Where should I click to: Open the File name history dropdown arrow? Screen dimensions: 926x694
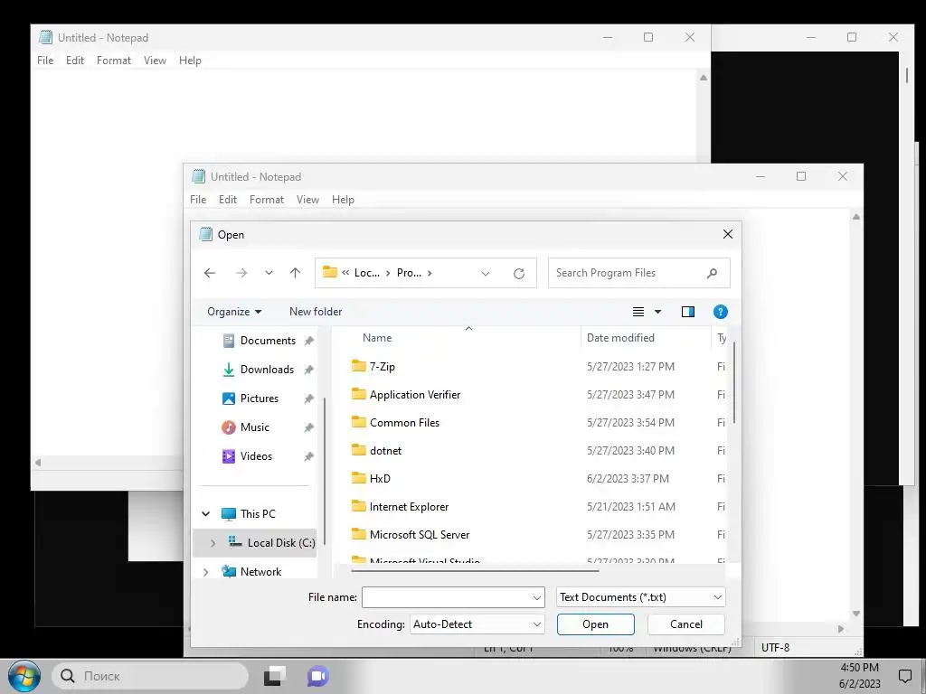click(537, 598)
